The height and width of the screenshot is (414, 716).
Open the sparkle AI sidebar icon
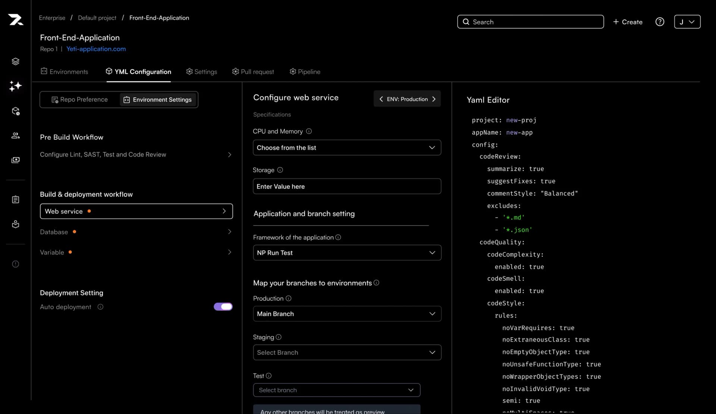[15, 86]
